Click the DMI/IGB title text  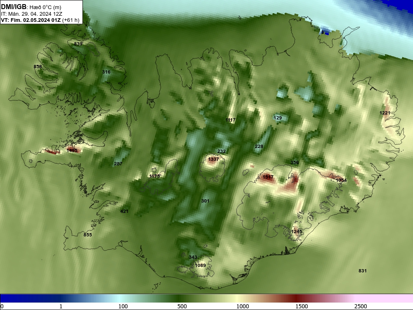[14, 7]
